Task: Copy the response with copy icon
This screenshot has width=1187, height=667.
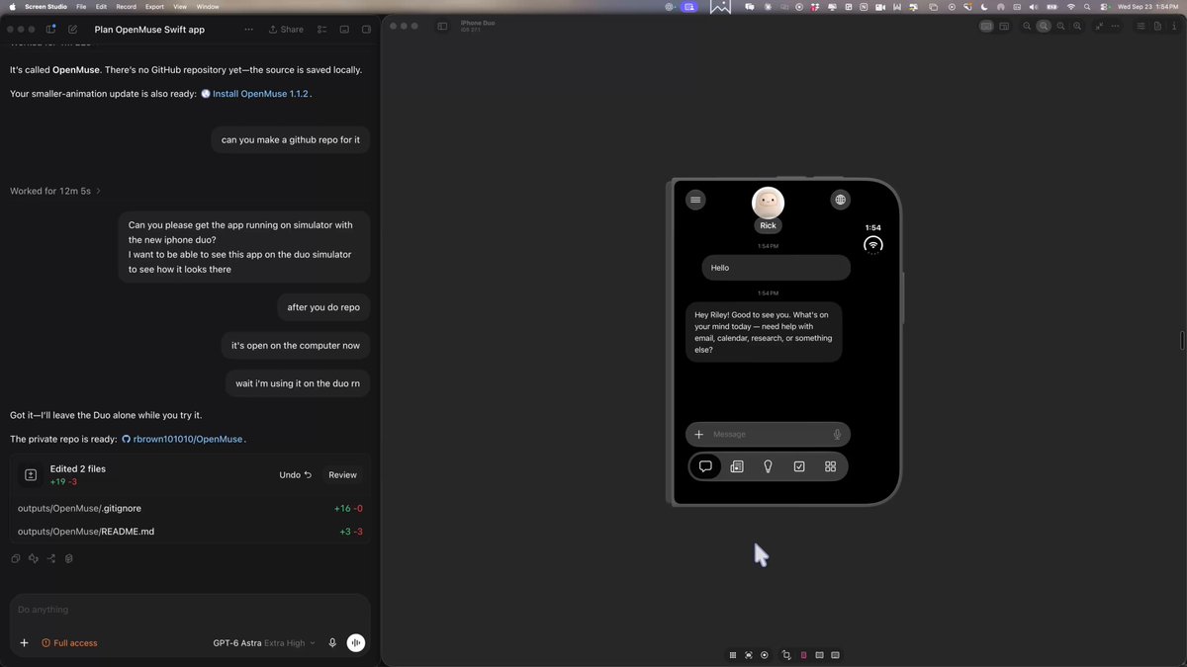Action: point(15,558)
